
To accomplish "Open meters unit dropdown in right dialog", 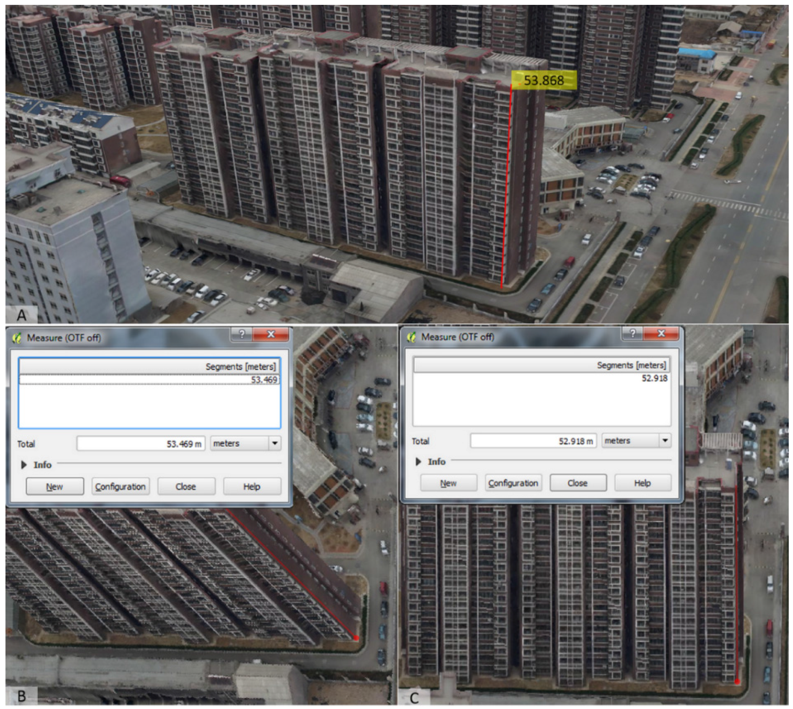I will pos(665,440).
